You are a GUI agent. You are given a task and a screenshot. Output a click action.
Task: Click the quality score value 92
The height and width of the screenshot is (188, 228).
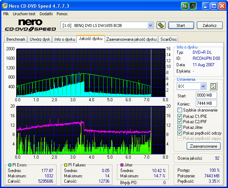(217, 158)
